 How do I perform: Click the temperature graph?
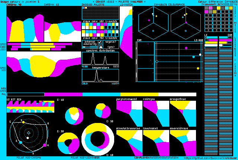coord(100,76)
